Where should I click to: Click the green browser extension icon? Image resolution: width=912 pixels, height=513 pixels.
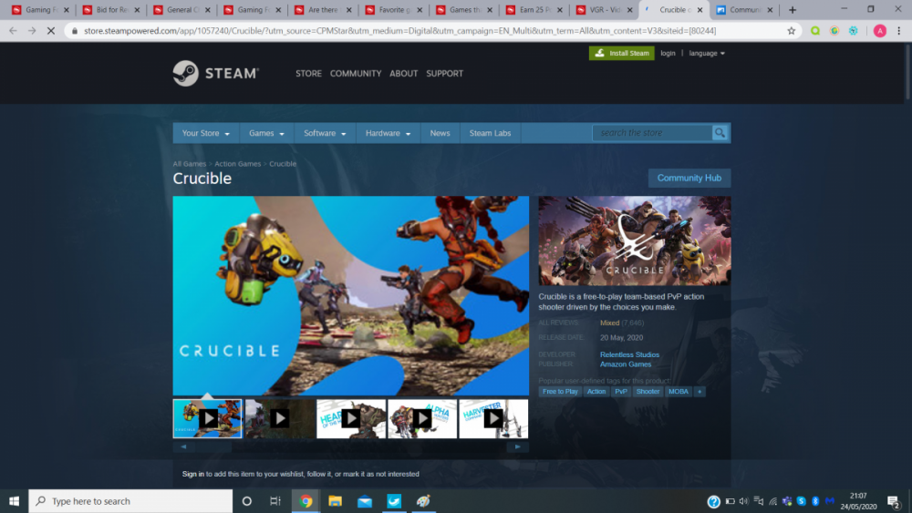coord(814,31)
